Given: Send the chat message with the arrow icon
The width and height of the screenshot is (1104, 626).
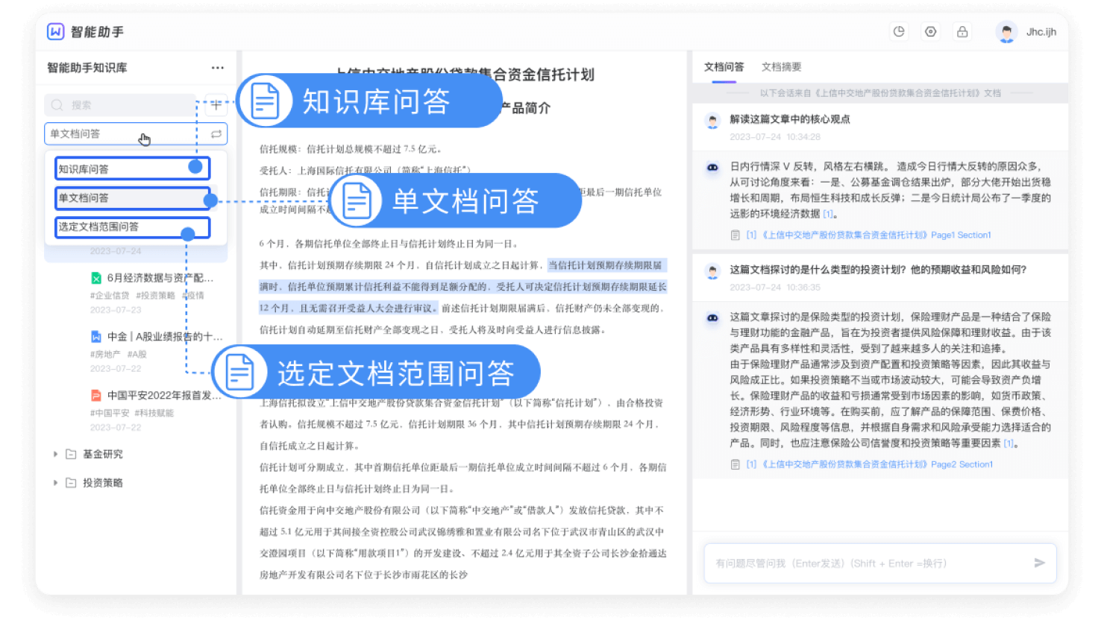Looking at the screenshot, I should [x=1038, y=563].
